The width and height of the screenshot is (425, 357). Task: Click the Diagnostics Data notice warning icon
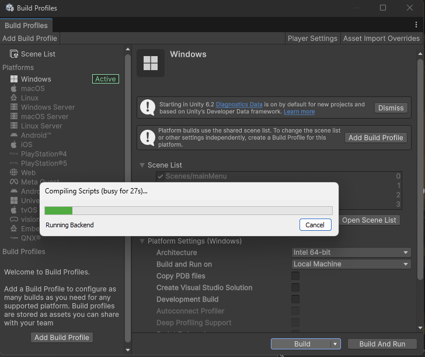[x=148, y=108]
